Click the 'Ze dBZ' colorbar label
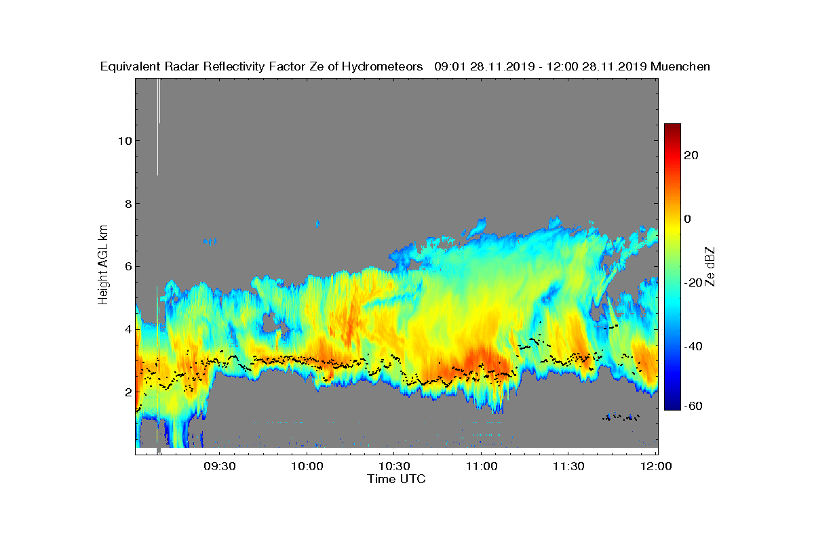 (710, 266)
